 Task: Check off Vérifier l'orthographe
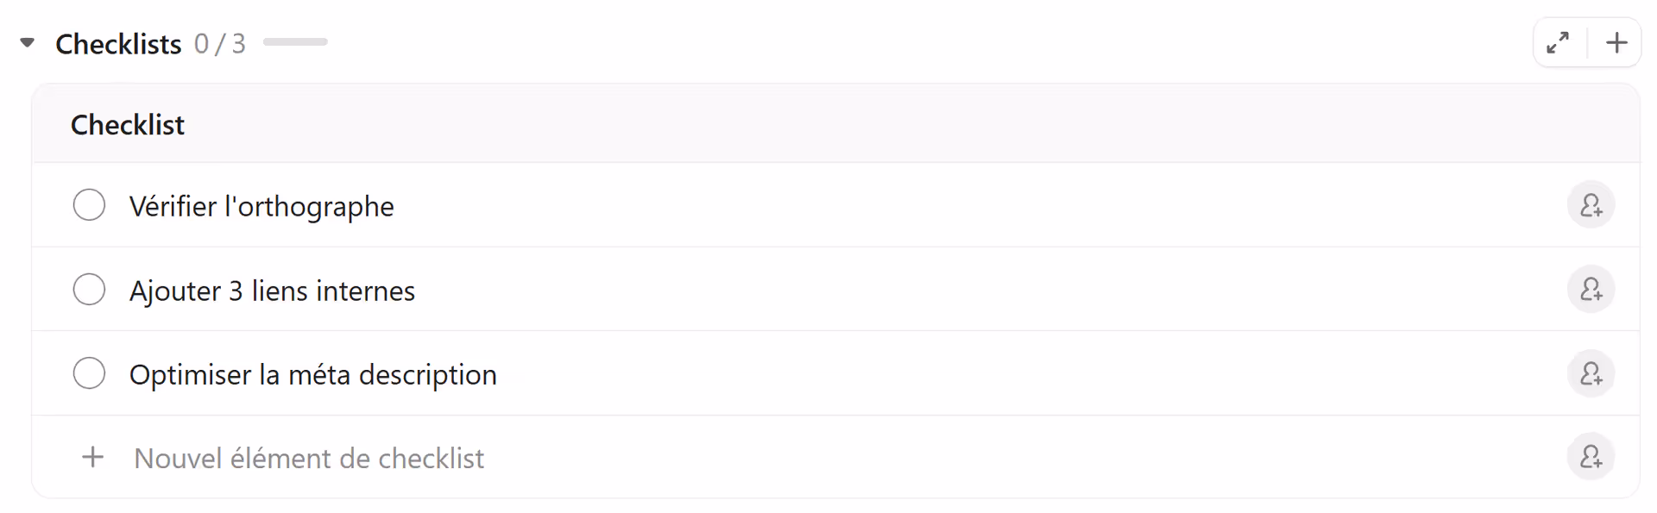point(89,205)
